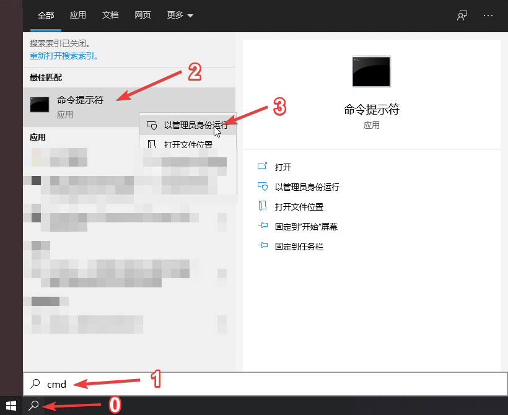Click the open-window icon beside 打开
Image resolution: width=508 pixels, height=415 pixels.
point(262,166)
